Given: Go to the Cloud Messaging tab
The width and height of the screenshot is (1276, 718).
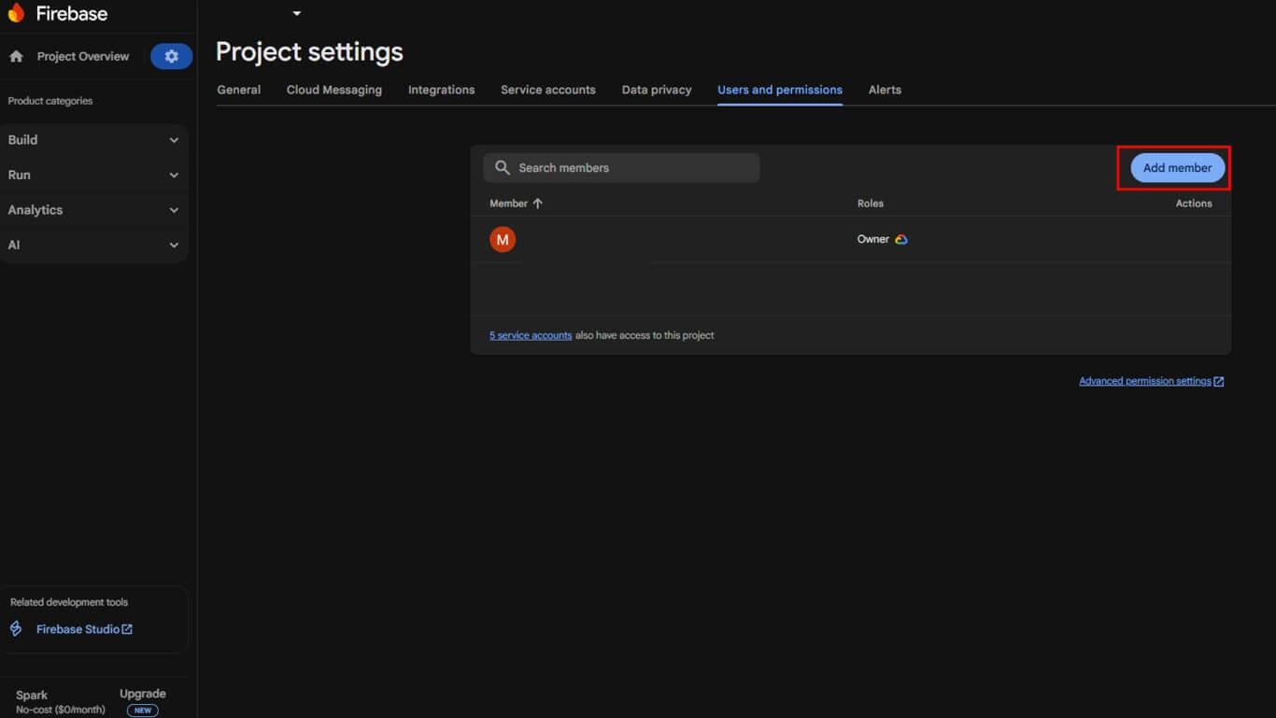Looking at the screenshot, I should (334, 90).
